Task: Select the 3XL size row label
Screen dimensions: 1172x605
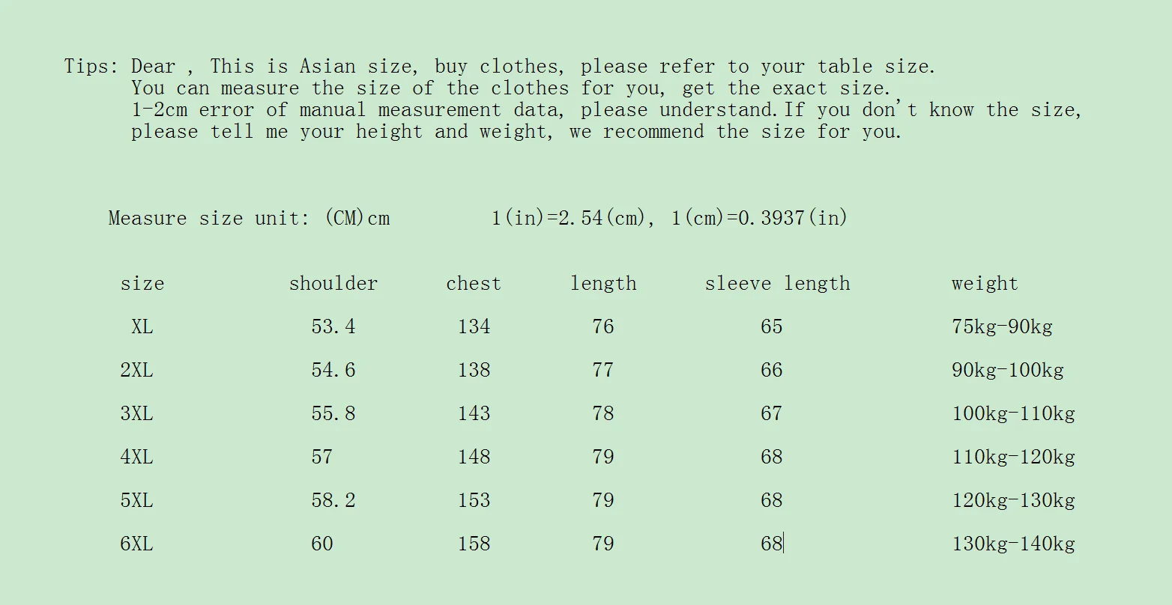Action: coord(136,414)
